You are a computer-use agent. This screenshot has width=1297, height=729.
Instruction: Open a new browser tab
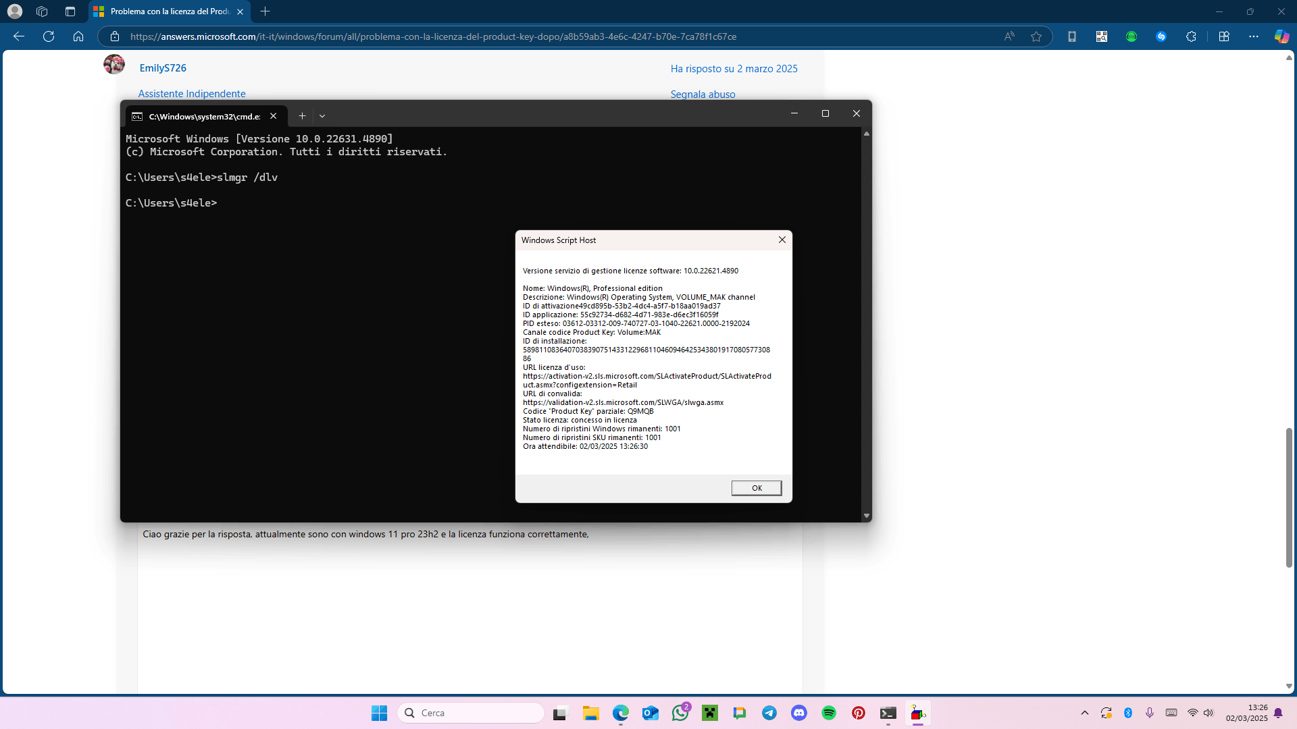(265, 11)
